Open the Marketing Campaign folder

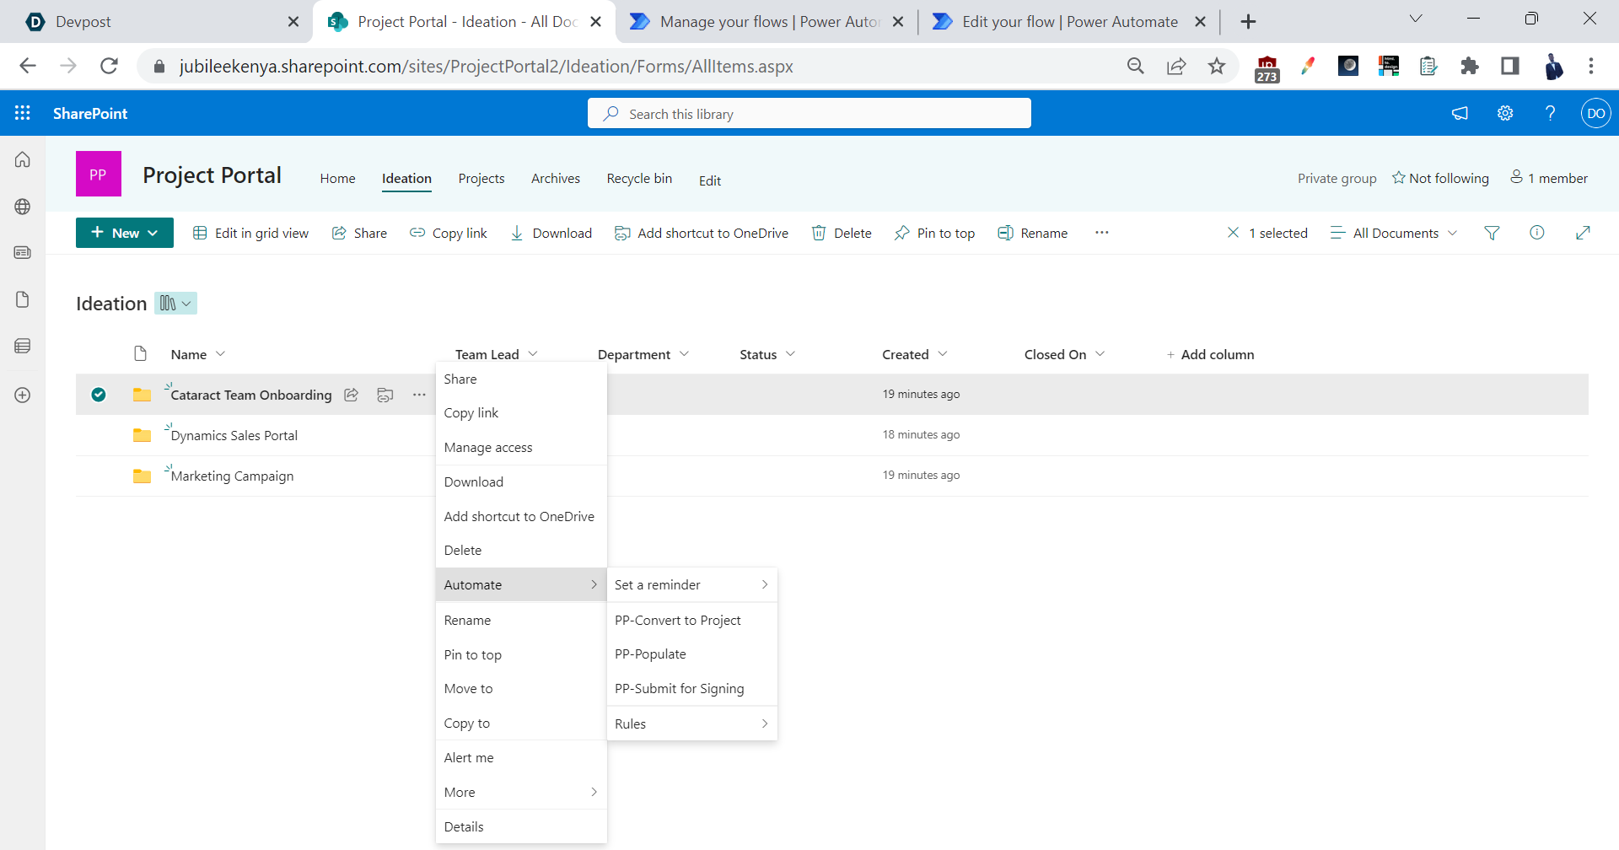(x=232, y=476)
